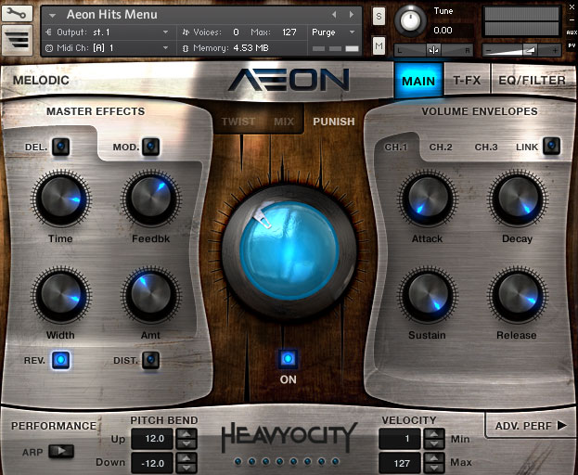Open the Midi Ch dropdown
Image resolution: width=578 pixels, height=475 pixels.
165,47
